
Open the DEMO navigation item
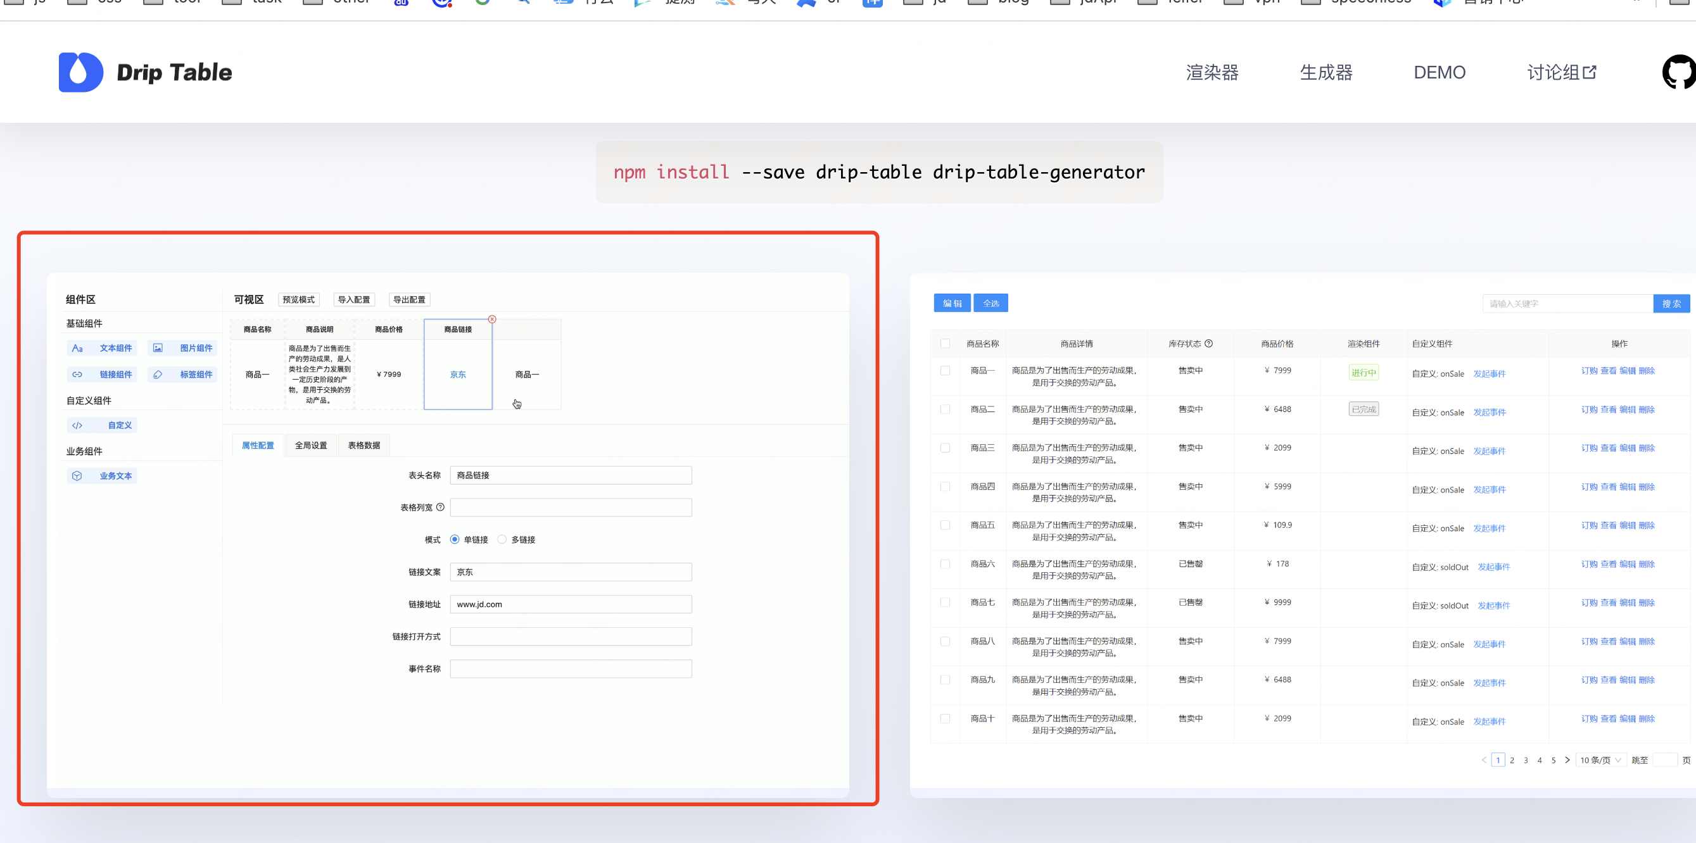[1440, 72]
